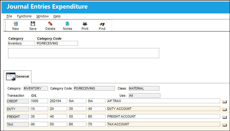Viewport: 230px width, 131px height.
Task: Click the TAX transaction field
Action: click(x=18, y=124)
